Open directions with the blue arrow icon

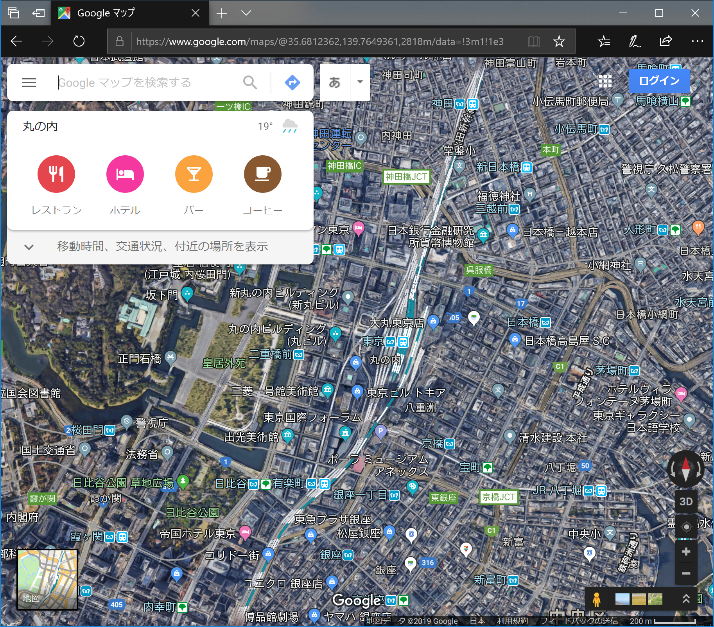[292, 83]
